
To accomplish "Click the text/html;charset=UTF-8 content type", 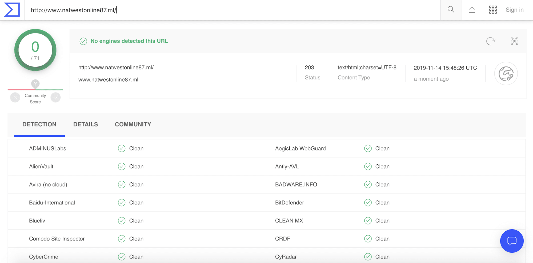I will point(367,68).
